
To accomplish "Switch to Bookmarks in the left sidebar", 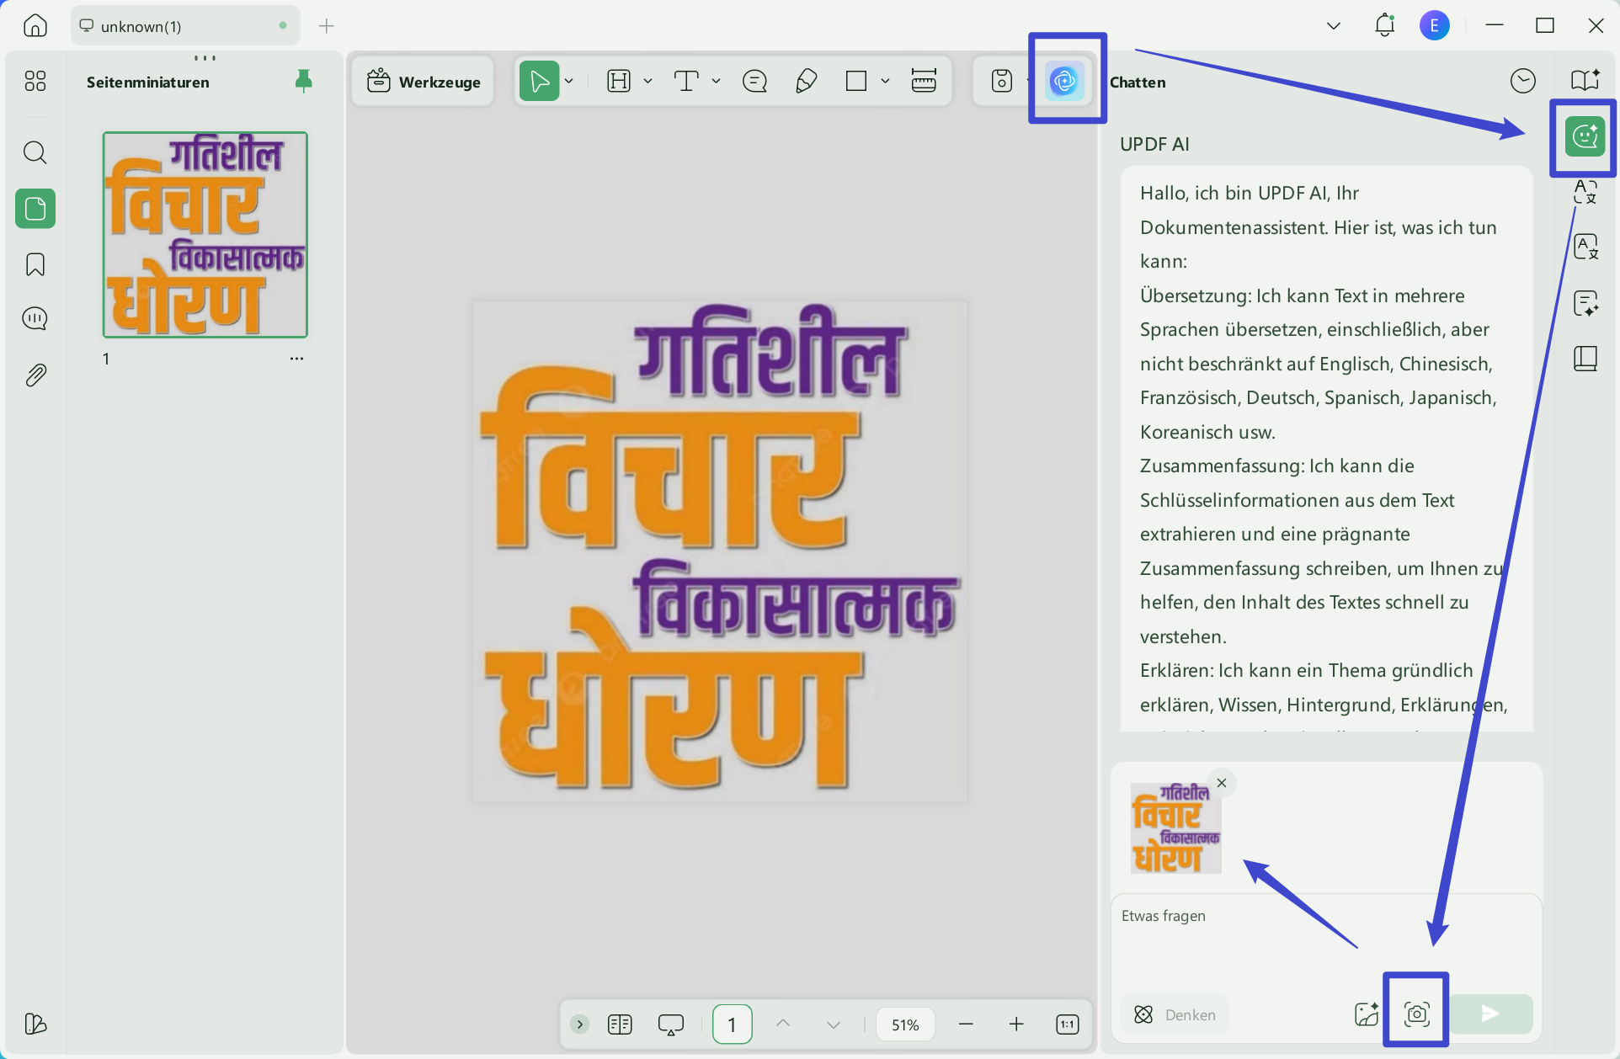I will click(x=35, y=263).
